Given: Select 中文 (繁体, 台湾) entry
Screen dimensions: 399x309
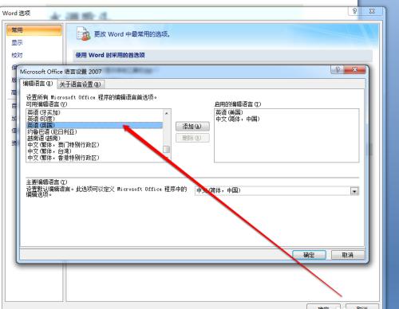Looking at the screenshot, I should [x=94, y=151].
